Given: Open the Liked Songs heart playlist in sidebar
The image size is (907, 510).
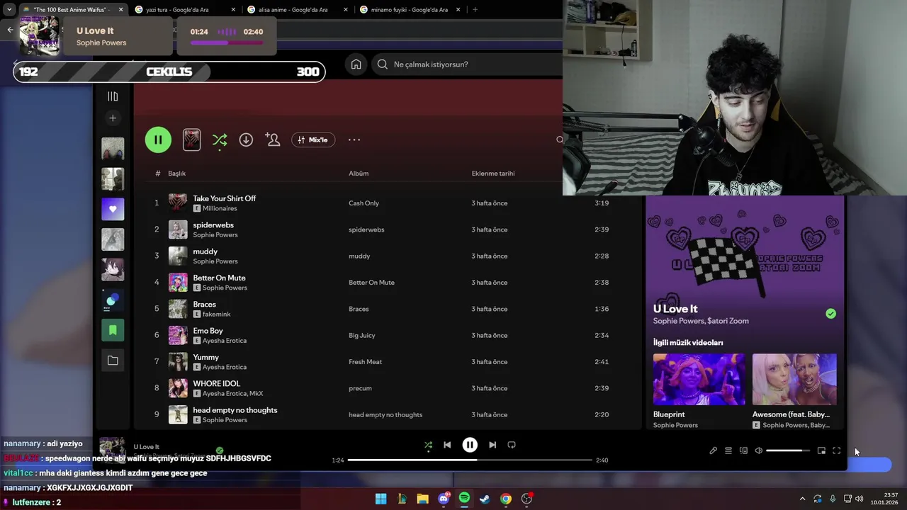Looking at the screenshot, I should pyautogui.click(x=113, y=209).
